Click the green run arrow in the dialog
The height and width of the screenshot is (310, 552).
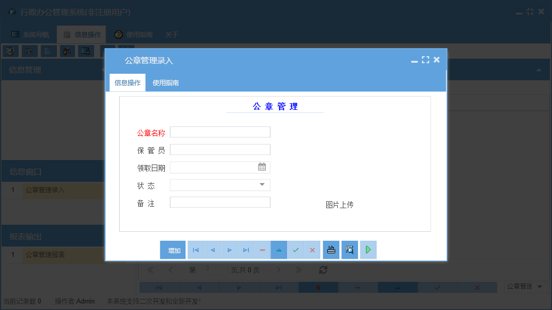[368, 249]
